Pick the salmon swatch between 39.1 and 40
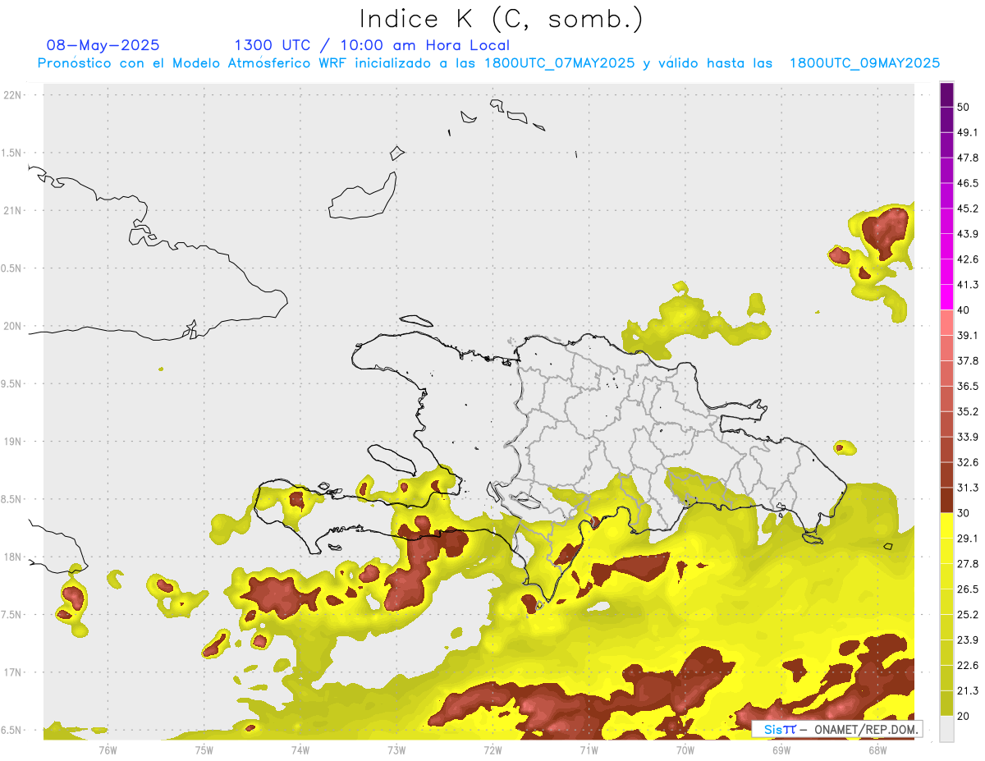Image resolution: width=985 pixels, height=761 pixels. pos(946,323)
